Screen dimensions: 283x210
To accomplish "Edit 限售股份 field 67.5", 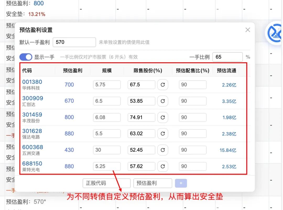I will [141, 85].
